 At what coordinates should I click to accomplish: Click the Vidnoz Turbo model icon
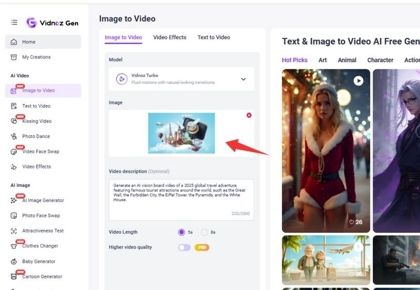click(x=122, y=79)
